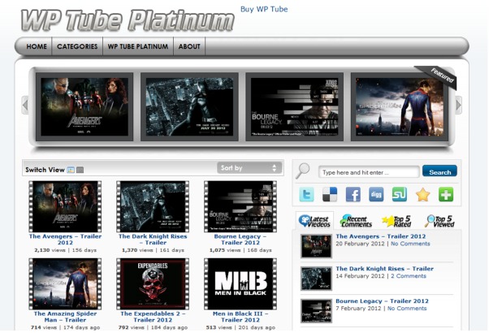The width and height of the screenshot is (489, 333).
Task: Switch to the Recent Comments tab
Action: point(356,221)
